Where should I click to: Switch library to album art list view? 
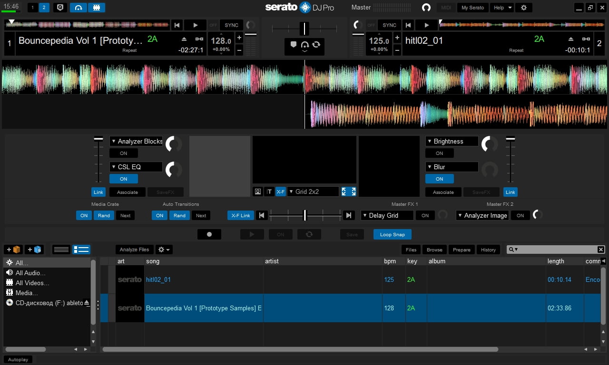pos(81,250)
